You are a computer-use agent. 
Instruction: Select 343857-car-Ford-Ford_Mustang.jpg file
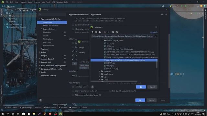[120, 49]
